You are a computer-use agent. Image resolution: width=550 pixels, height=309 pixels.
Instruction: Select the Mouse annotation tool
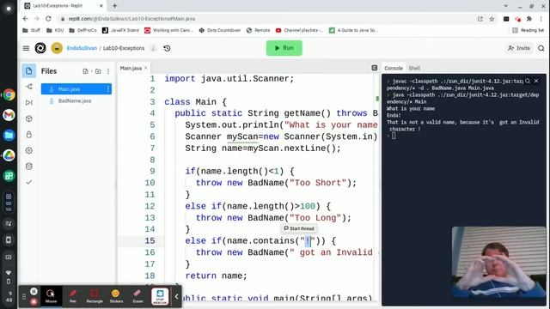[x=51, y=296]
